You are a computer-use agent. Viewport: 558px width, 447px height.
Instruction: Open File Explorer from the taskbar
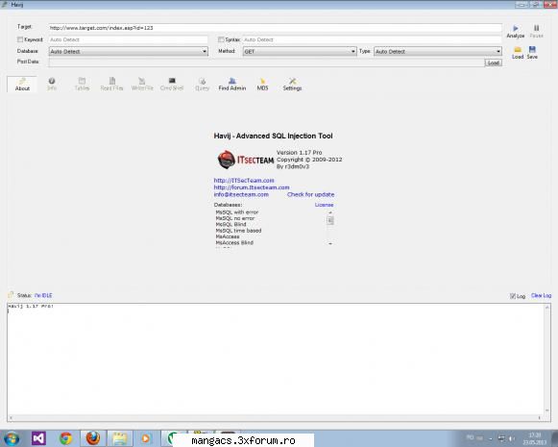(120, 438)
